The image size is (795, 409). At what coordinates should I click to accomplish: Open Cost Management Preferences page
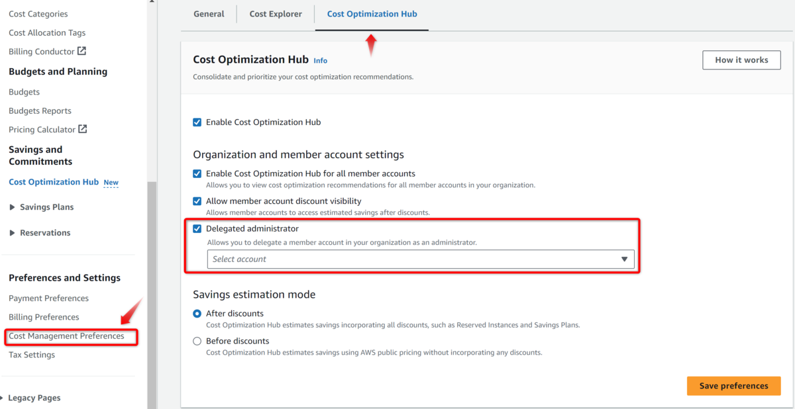click(66, 336)
